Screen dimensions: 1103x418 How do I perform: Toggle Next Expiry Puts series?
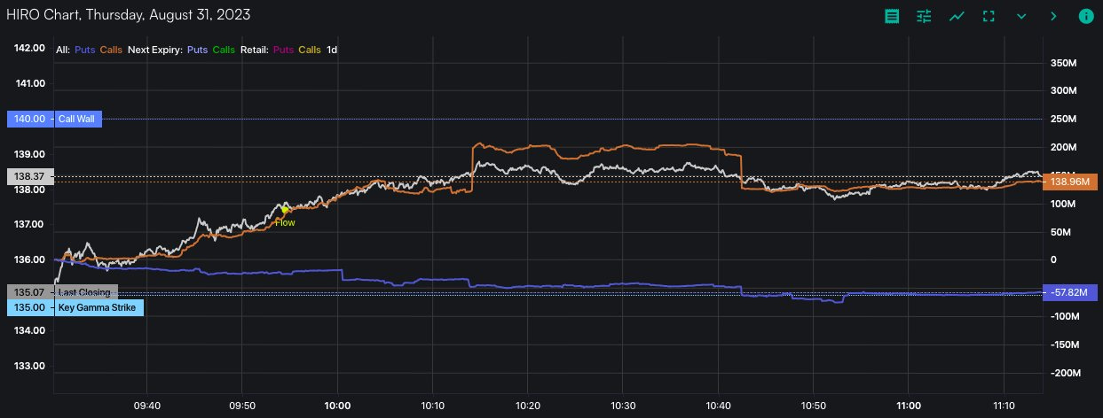[197, 50]
